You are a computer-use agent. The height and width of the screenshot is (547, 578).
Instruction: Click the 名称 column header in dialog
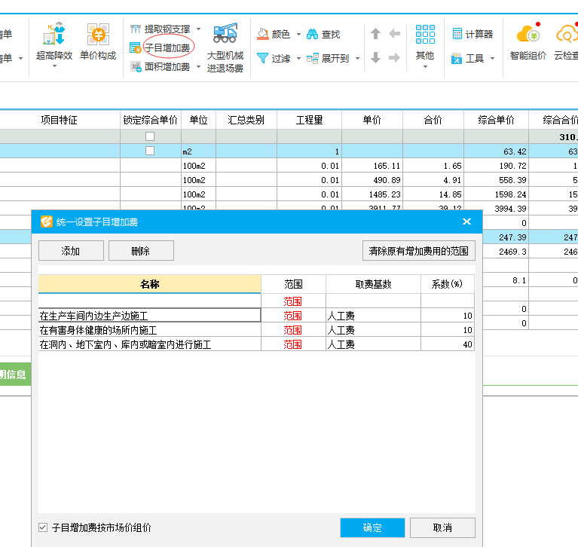click(x=150, y=284)
